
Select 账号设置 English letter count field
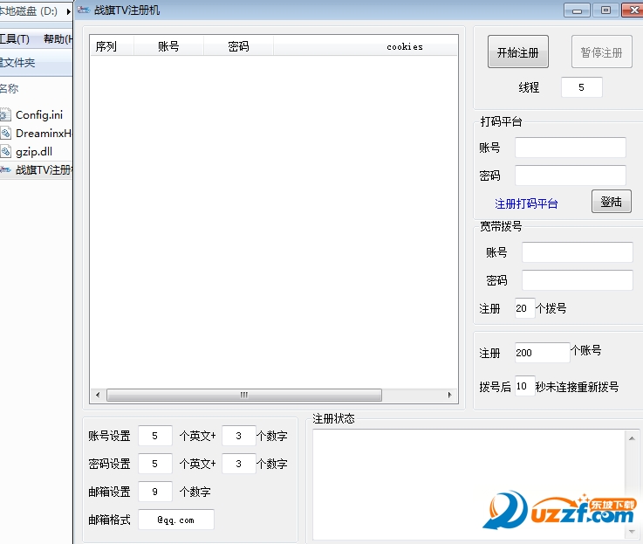coord(155,436)
